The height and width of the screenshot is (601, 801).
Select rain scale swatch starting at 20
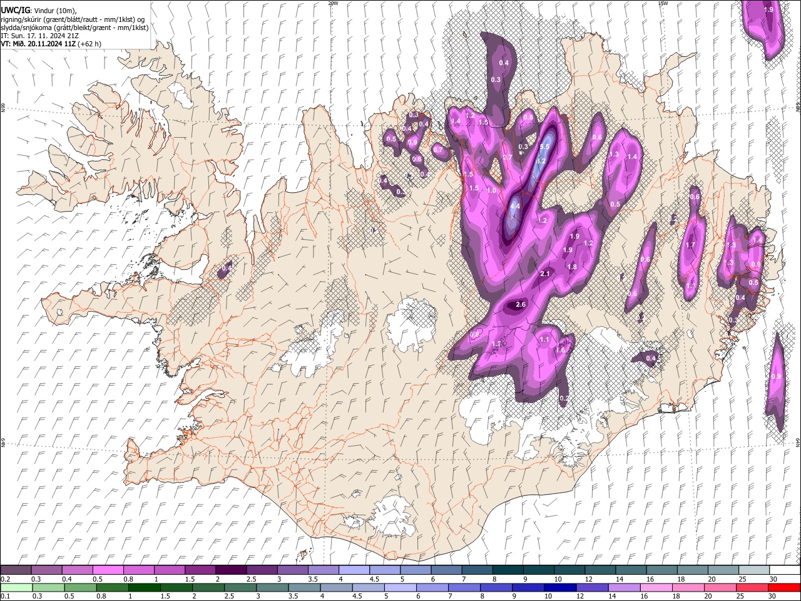pos(720,587)
